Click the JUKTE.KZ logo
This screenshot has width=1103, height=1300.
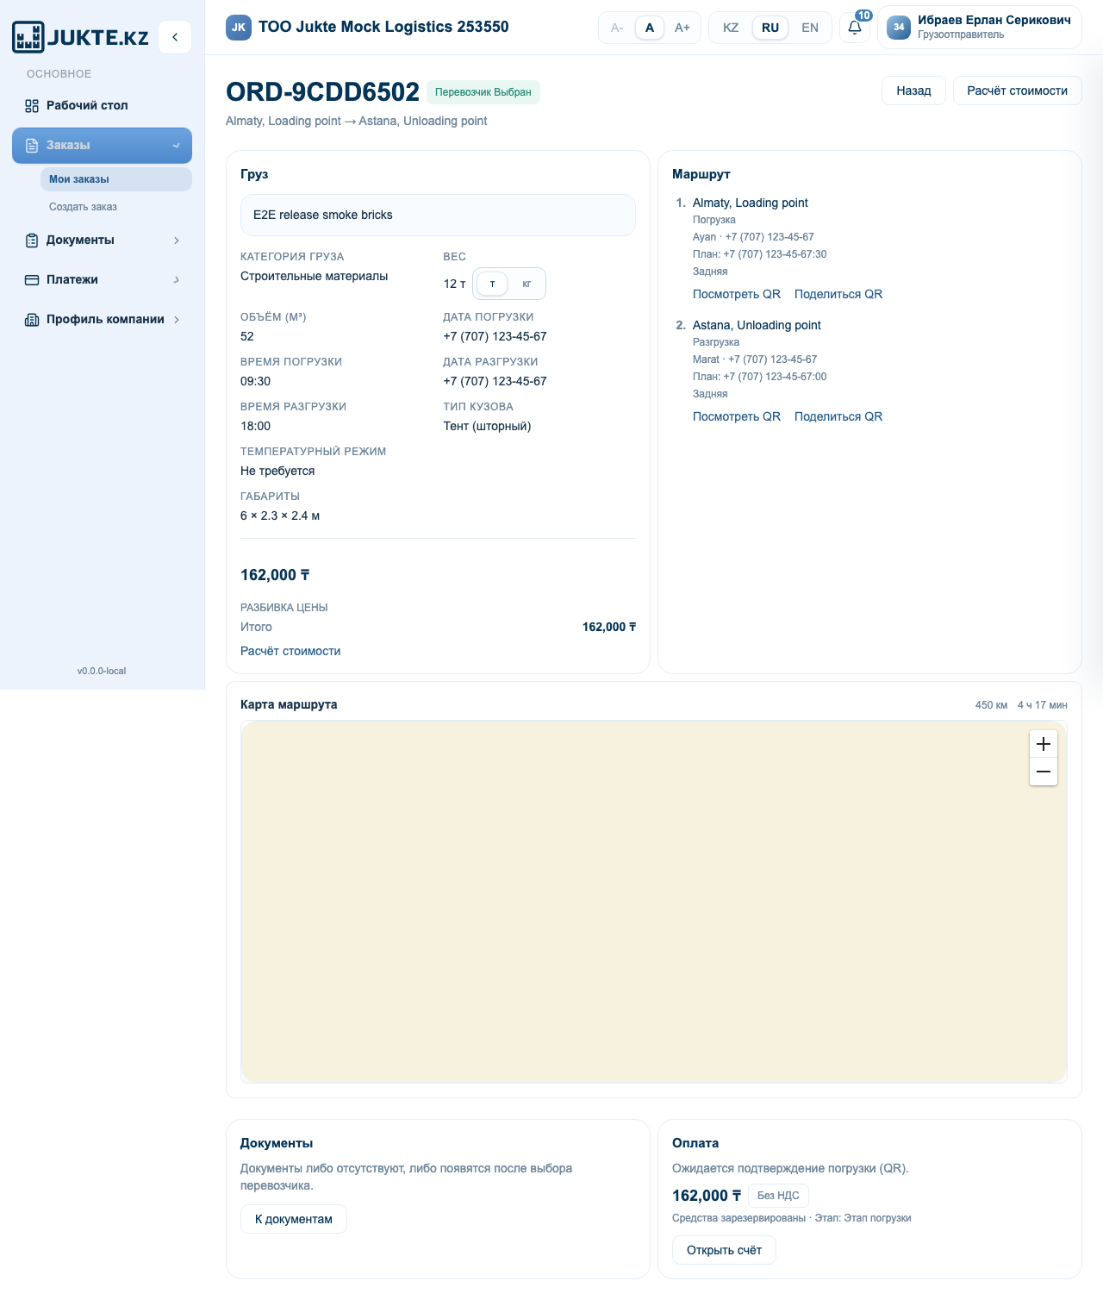click(80, 37)
